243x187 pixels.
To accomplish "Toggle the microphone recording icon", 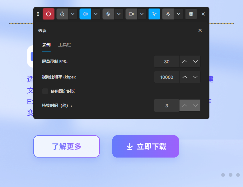I will tap(108, 14).
